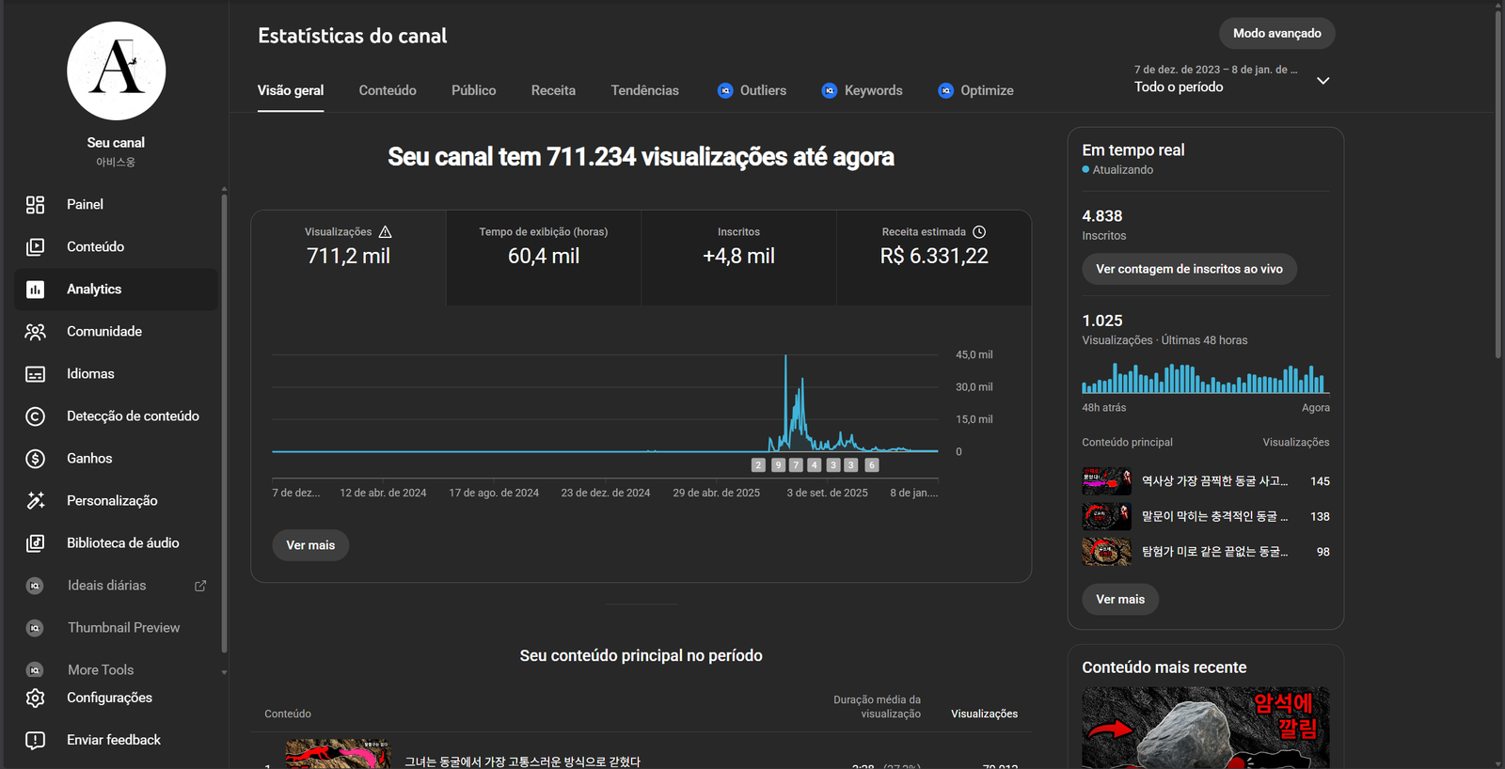The width and height of the screenshot is (1505, 769).
Task: Click the vidIQ icon on the Keywords tab
Action: [830, 90]
